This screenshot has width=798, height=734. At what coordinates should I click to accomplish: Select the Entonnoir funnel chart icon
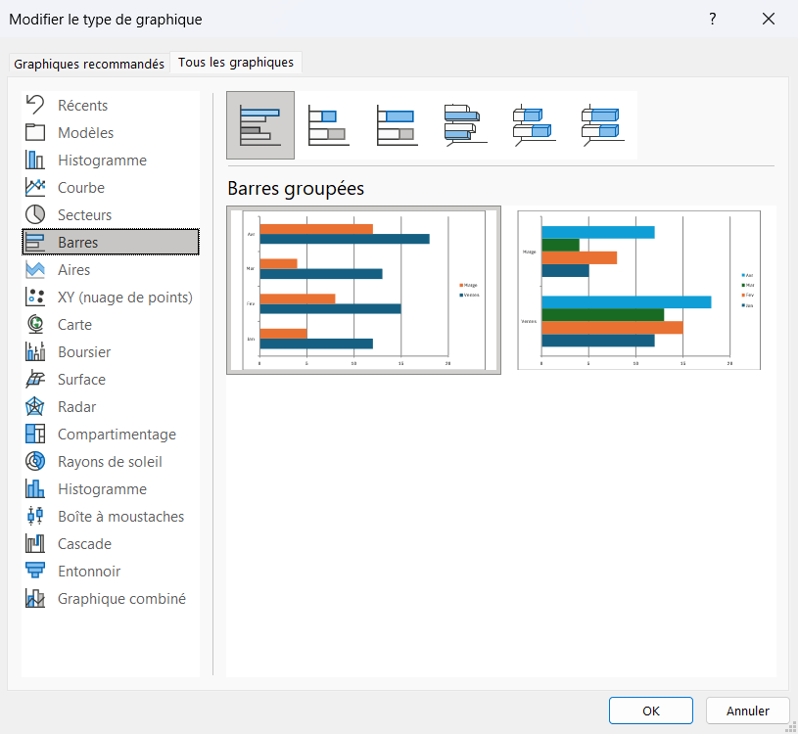click(35, 572)
